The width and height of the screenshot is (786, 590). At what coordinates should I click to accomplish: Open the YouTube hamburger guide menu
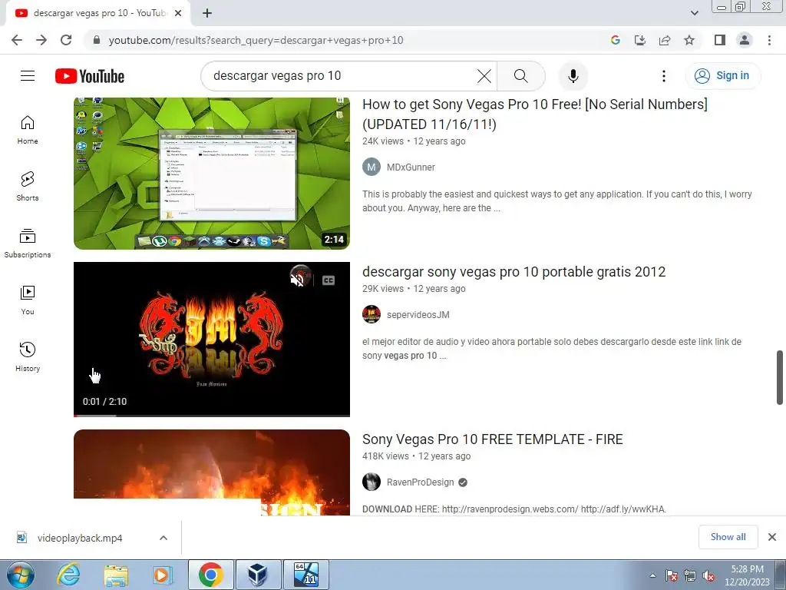pyautogui.click(x=28, y=76)
